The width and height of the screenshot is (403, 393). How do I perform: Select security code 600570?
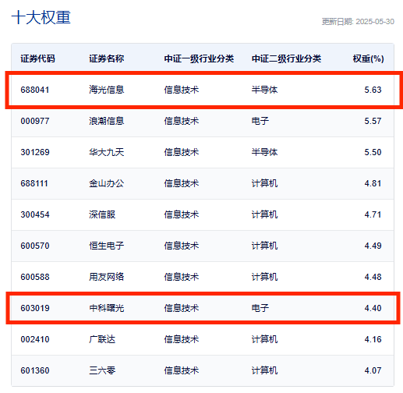coord(35,246)
